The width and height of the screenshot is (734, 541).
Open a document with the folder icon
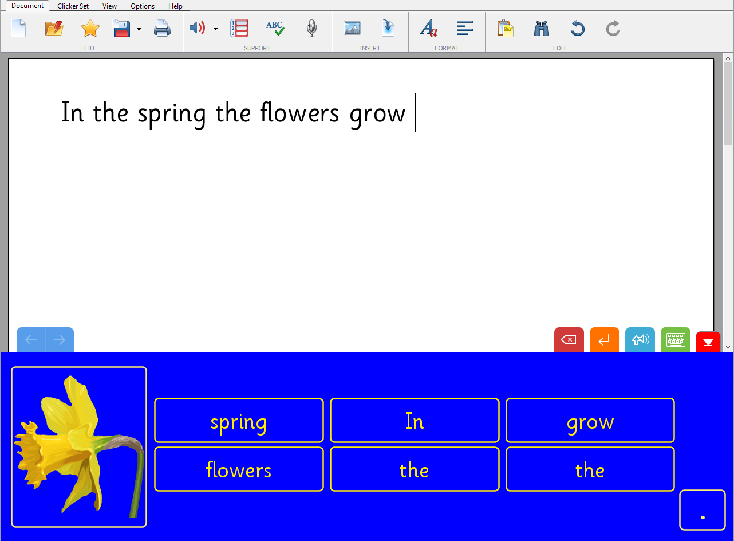click(x=54, y=28)
